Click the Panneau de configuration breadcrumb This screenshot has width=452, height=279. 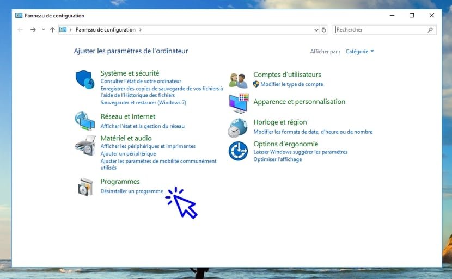[x=105, y=30]
